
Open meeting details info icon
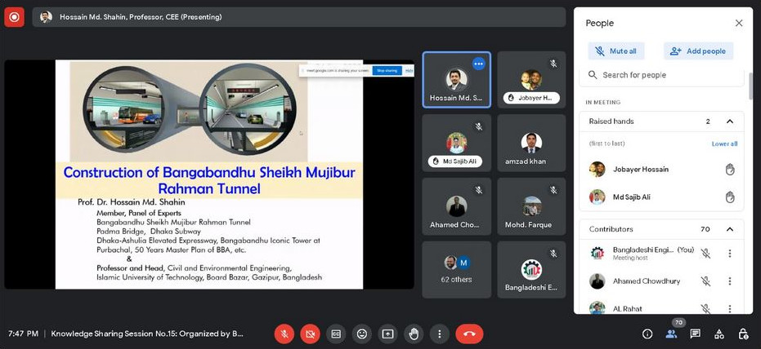tap(647, 334)
